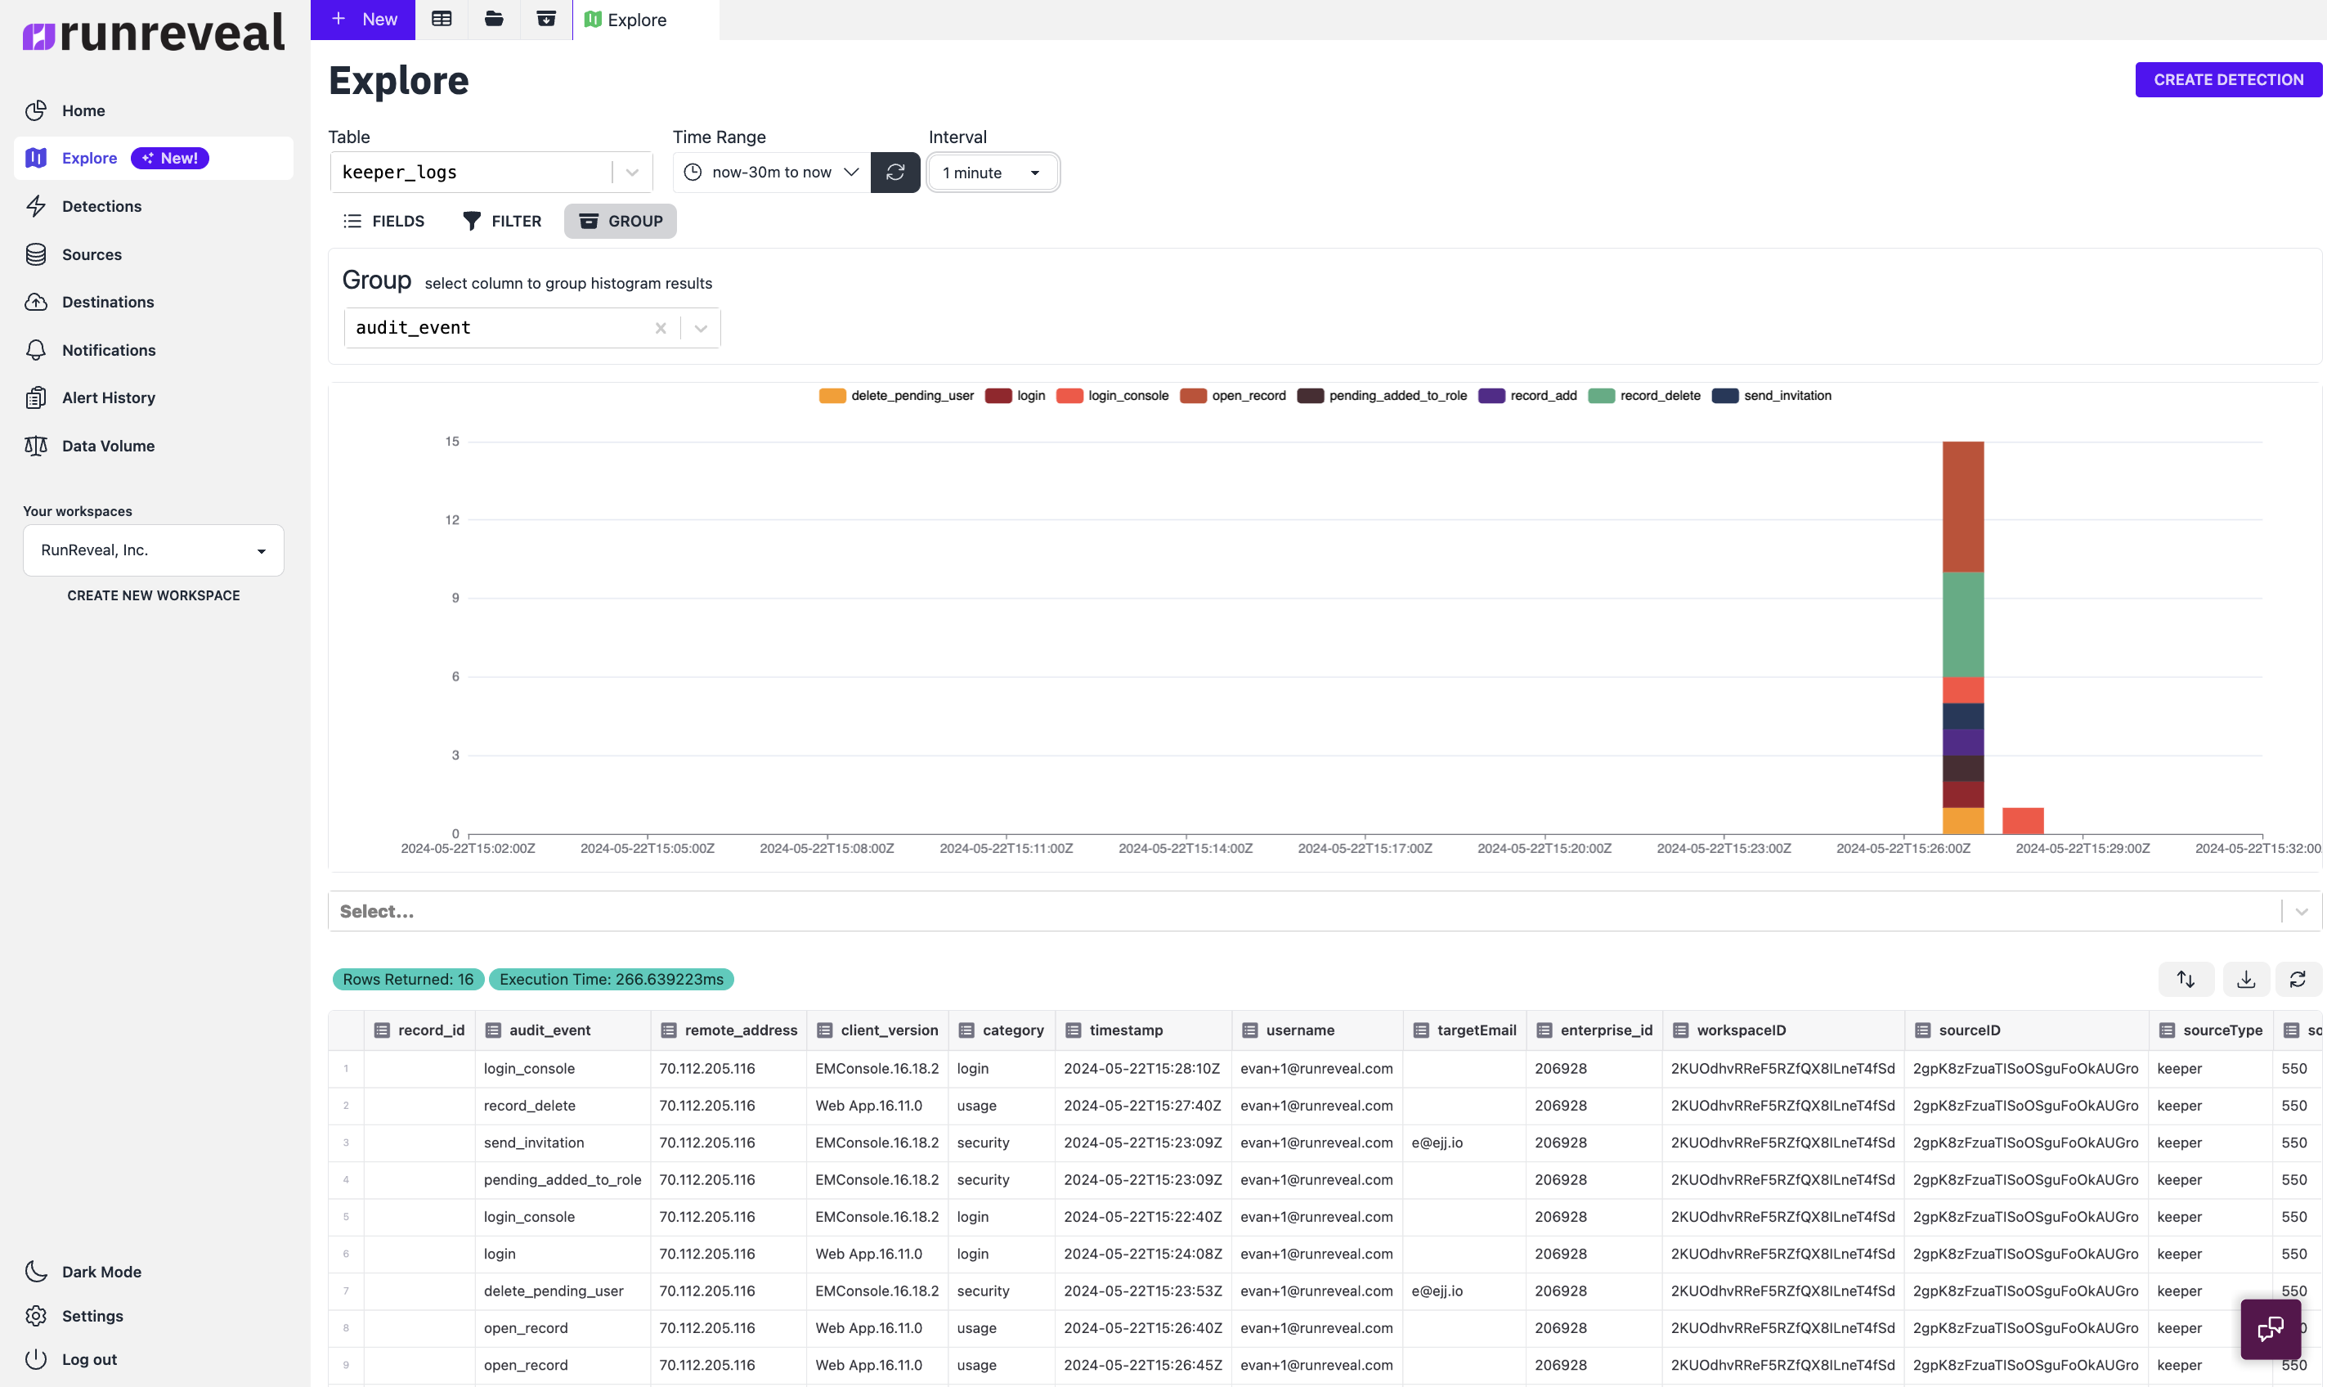Toggle login_console series in chart legend
Screen dimensions: 2327x1387
click(x=1128, y=395)
